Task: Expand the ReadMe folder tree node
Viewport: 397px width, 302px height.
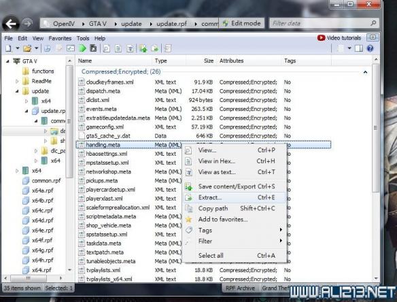Action: [17, 81]
